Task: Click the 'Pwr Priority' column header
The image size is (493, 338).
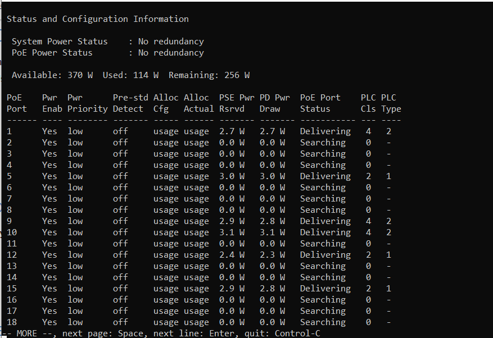Action: 87,103
